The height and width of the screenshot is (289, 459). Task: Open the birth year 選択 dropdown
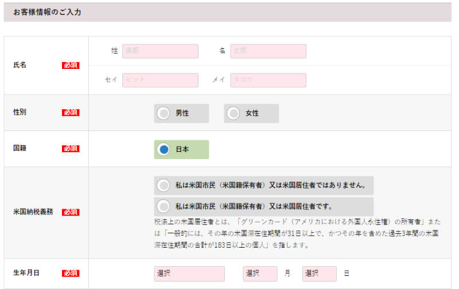point(189,273)
